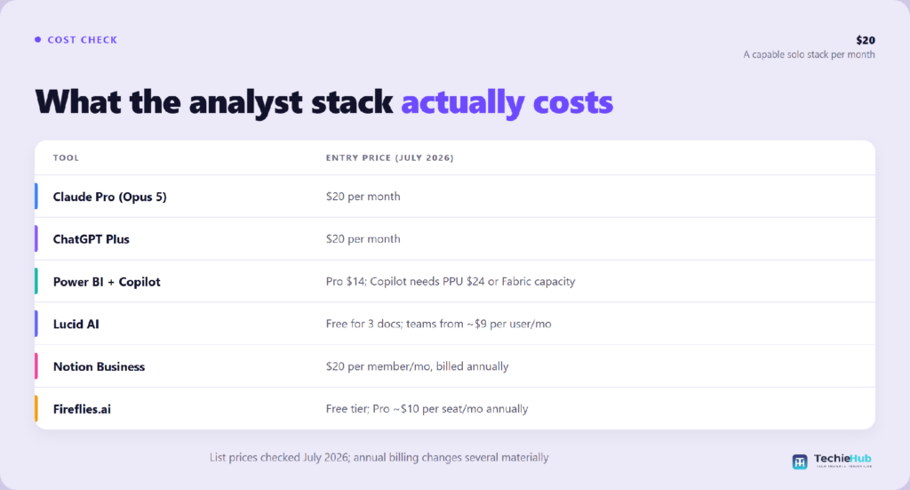Click the blue color bar beside Claude Pro
Image resolution: width=910 pixels, height=490 pixels.
tap(36, 197)
